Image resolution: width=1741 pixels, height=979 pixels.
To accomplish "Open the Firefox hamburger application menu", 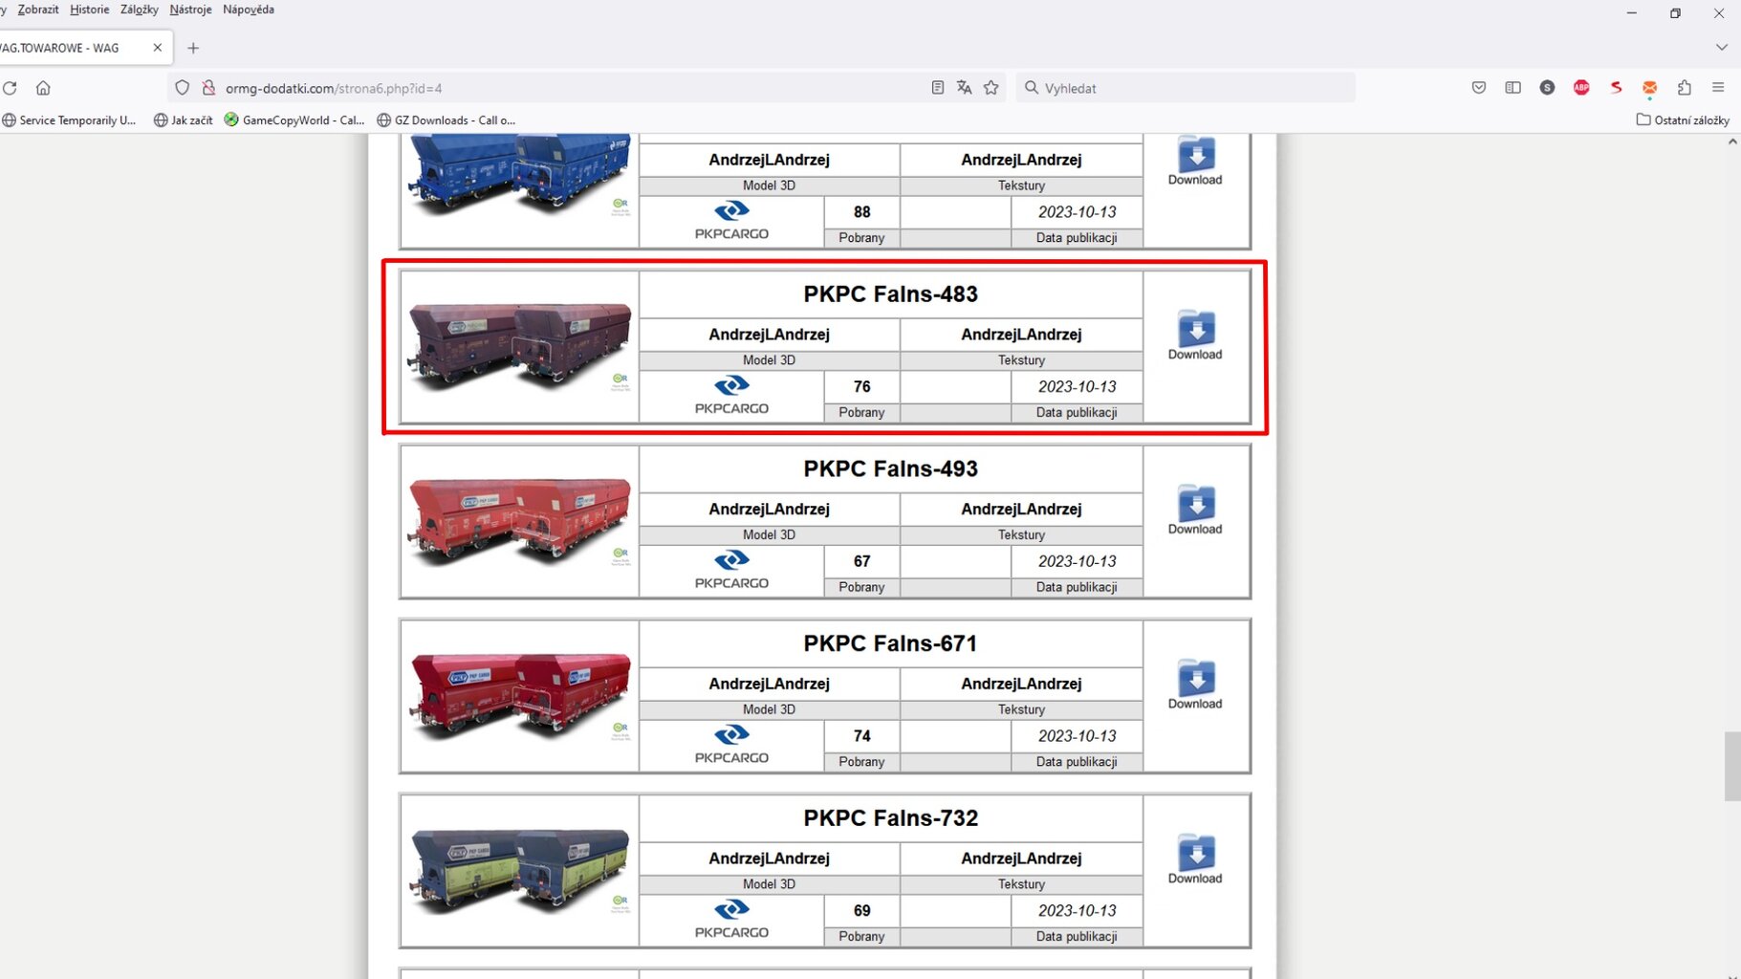I will (1718, 88).
